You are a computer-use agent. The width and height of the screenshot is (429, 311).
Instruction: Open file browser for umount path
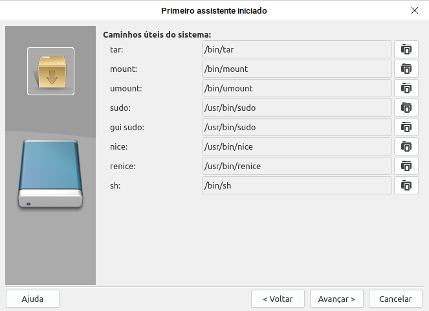(x=406, y=88)
